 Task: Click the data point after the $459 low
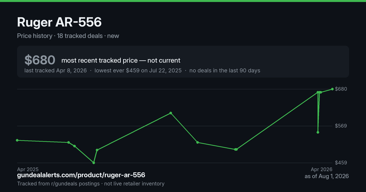[97, 150]
